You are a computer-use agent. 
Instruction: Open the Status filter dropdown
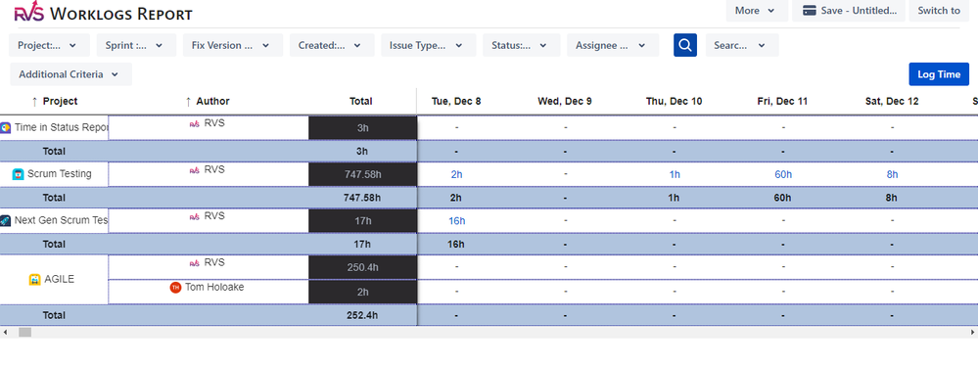(522, 46)
